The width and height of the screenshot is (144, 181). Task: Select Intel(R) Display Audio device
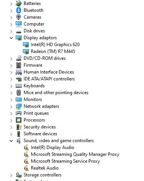(x=53, y=147)
